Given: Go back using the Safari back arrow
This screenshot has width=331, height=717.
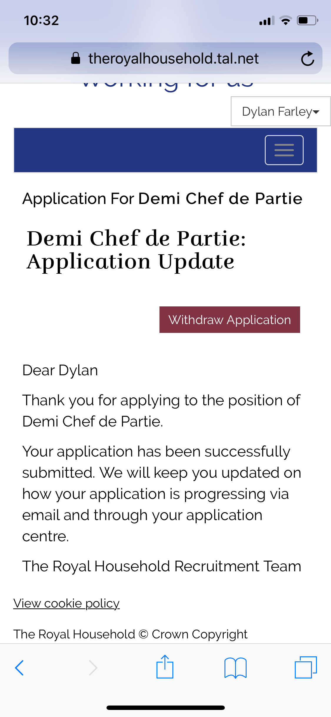Looking at the screenshot, I should click(19, 668).
